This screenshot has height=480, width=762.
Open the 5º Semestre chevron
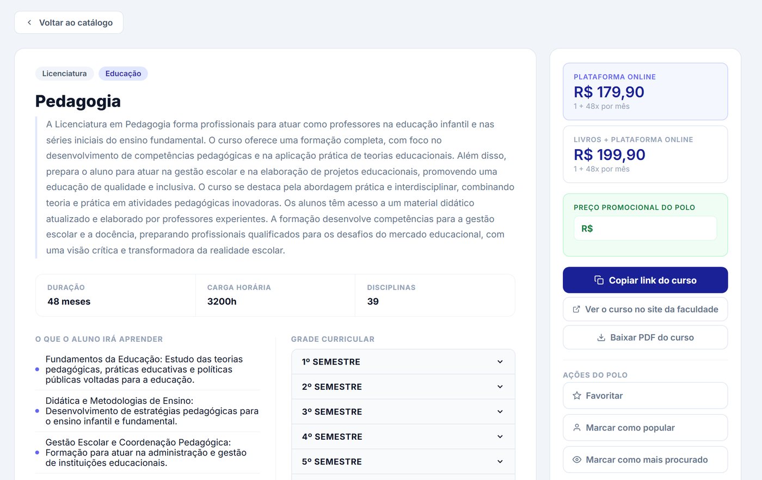pos(500,461)
